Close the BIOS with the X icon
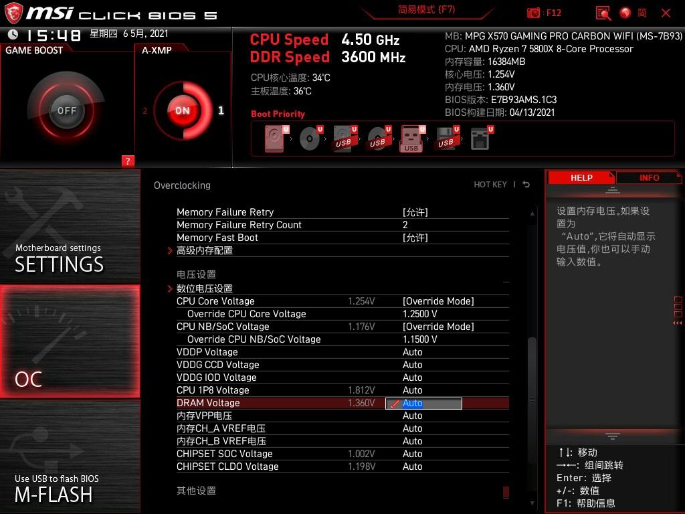This screenshot has height=514, width=685. pyautogui.click(x=666, y=13)
